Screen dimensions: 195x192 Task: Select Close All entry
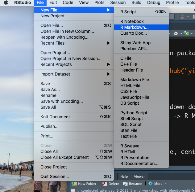tap(74, 151)
